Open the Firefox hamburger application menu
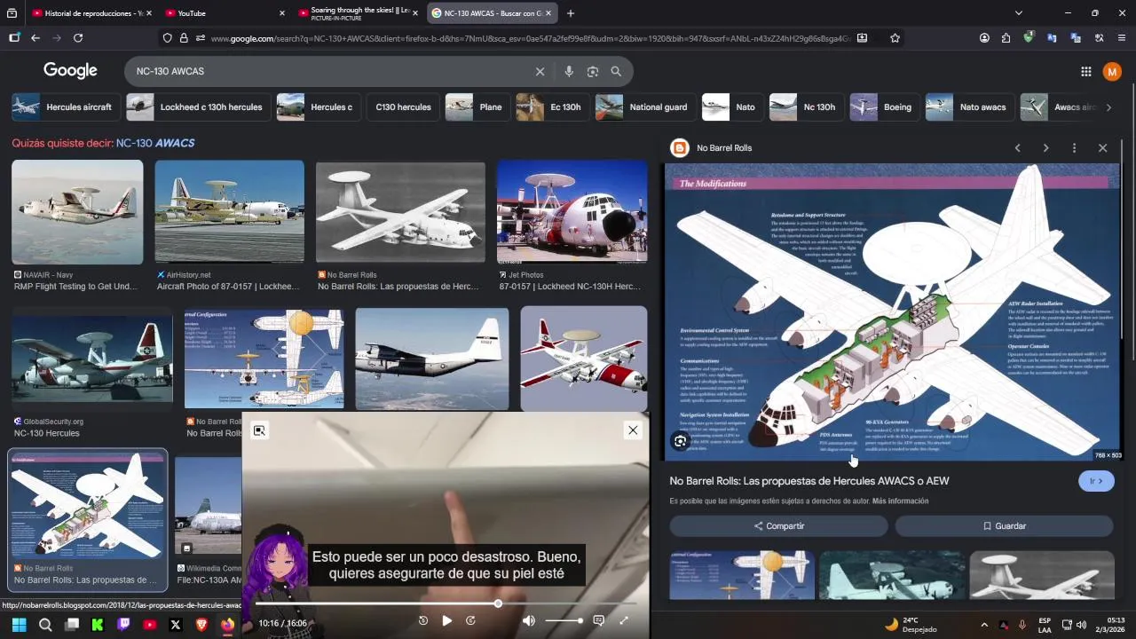The height and width of the screenshot is (639, 1136). (x=1122, y=38)
